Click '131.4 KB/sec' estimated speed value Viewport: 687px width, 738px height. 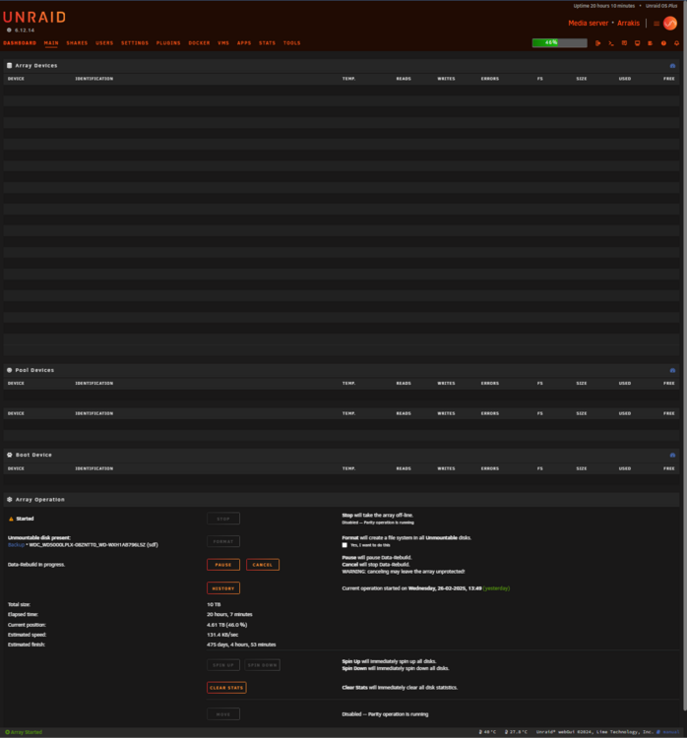222,635
